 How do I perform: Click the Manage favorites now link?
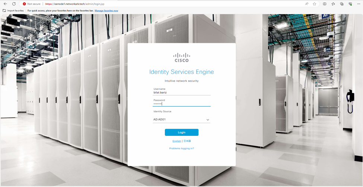tap(106, 11)
